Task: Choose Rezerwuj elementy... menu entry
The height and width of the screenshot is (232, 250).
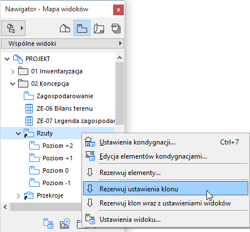Action: tap(166, 173)
